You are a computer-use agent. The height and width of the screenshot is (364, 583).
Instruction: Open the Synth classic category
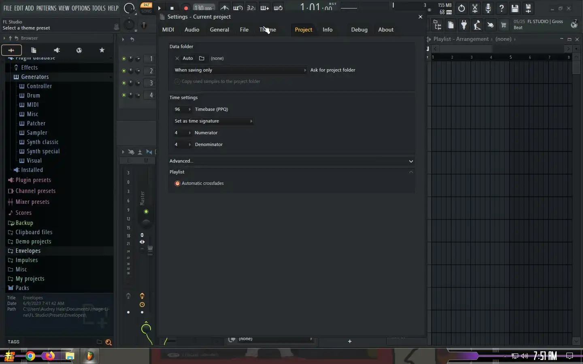click(x=43, y=142)
